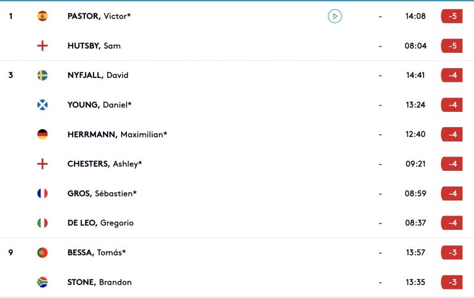This screenshot has height=298, width=474.
Task: Click the England flag beside Hutsby
Action: pos(42,46)
